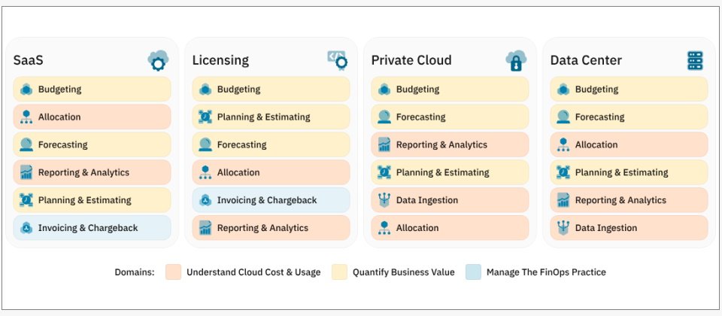Click the Private Cloud column heading
722x316 pixels.
(411, 60)
